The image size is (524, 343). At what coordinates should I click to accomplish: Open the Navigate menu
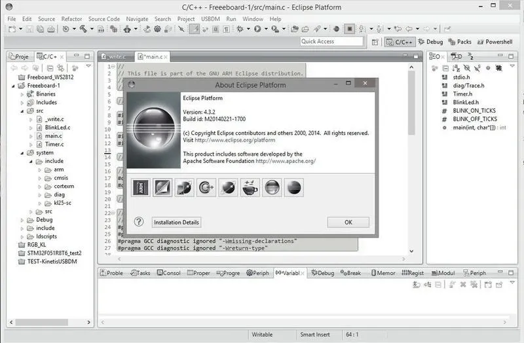(137, 19)
